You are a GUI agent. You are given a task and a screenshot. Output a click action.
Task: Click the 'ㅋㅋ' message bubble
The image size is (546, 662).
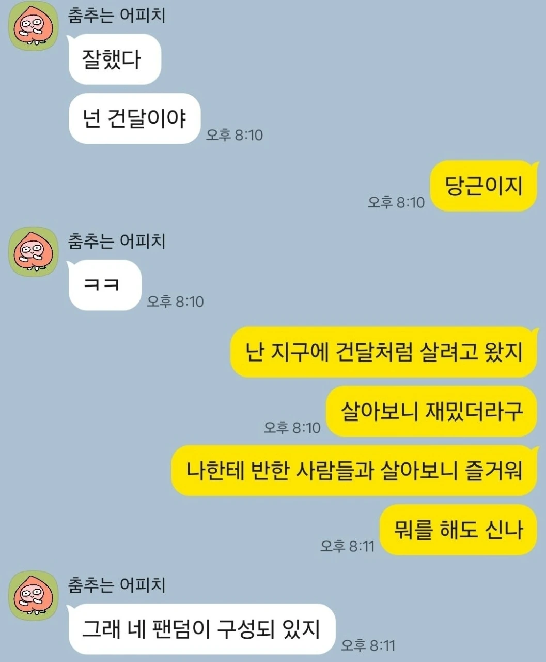(x=104, y=285)
